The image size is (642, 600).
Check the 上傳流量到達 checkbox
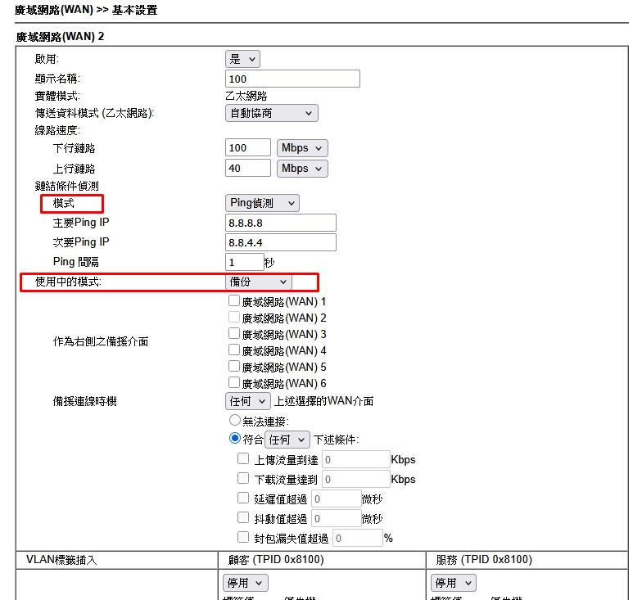242,459
